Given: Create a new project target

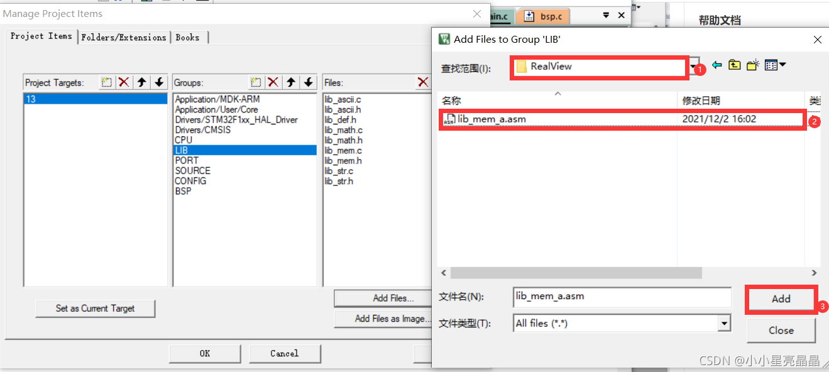Looking at the screenshot, I should 107,82.
